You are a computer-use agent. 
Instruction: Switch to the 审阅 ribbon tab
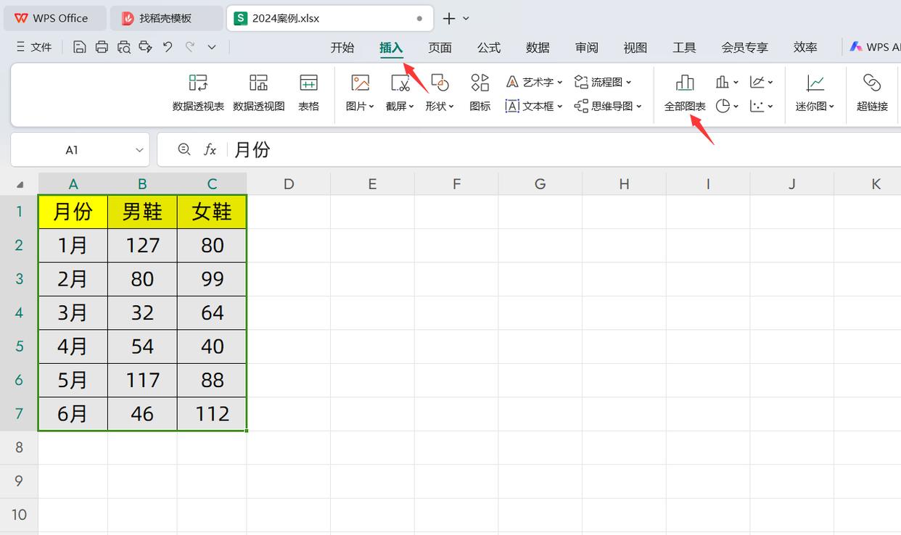[586, 47]
